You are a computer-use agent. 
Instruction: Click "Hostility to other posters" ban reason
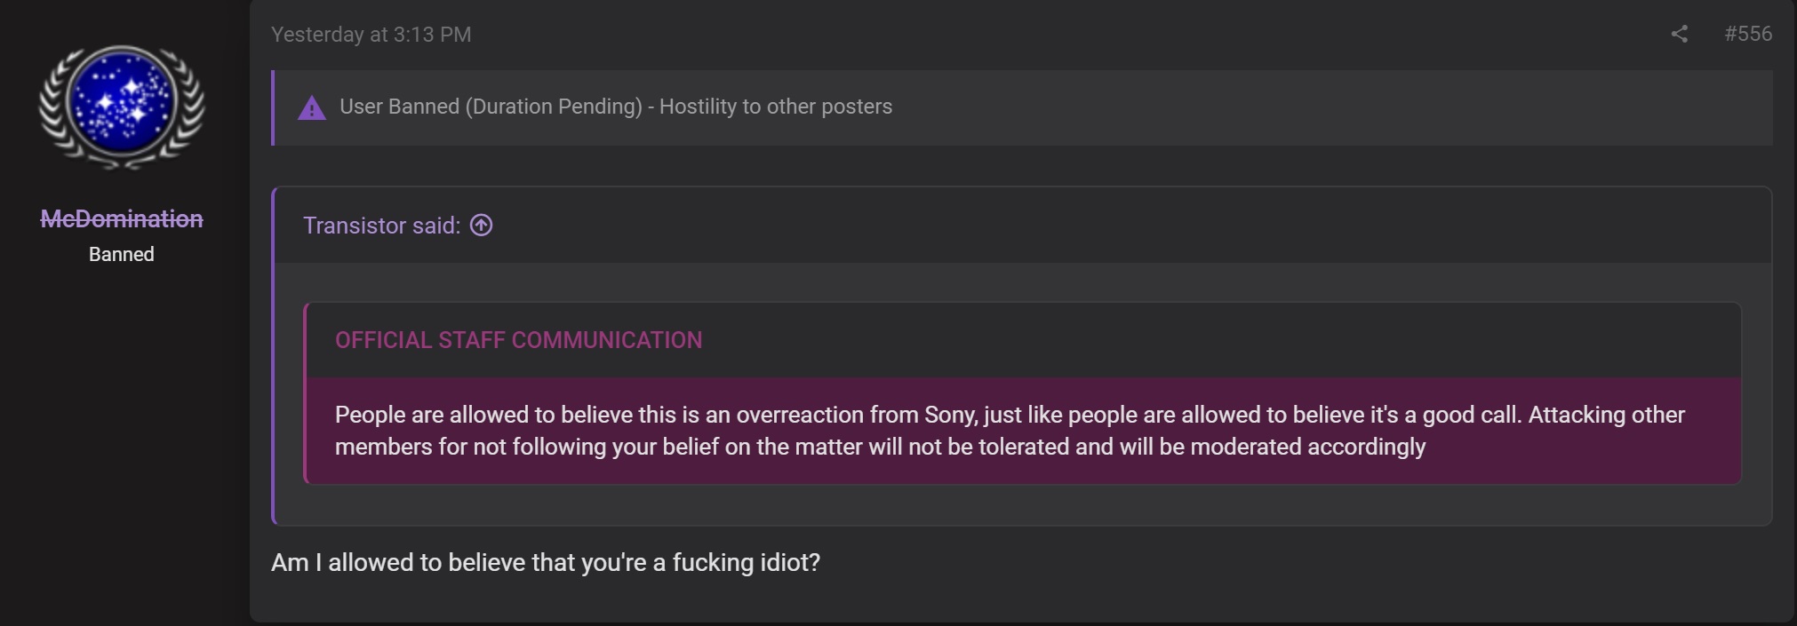[776, 107]
